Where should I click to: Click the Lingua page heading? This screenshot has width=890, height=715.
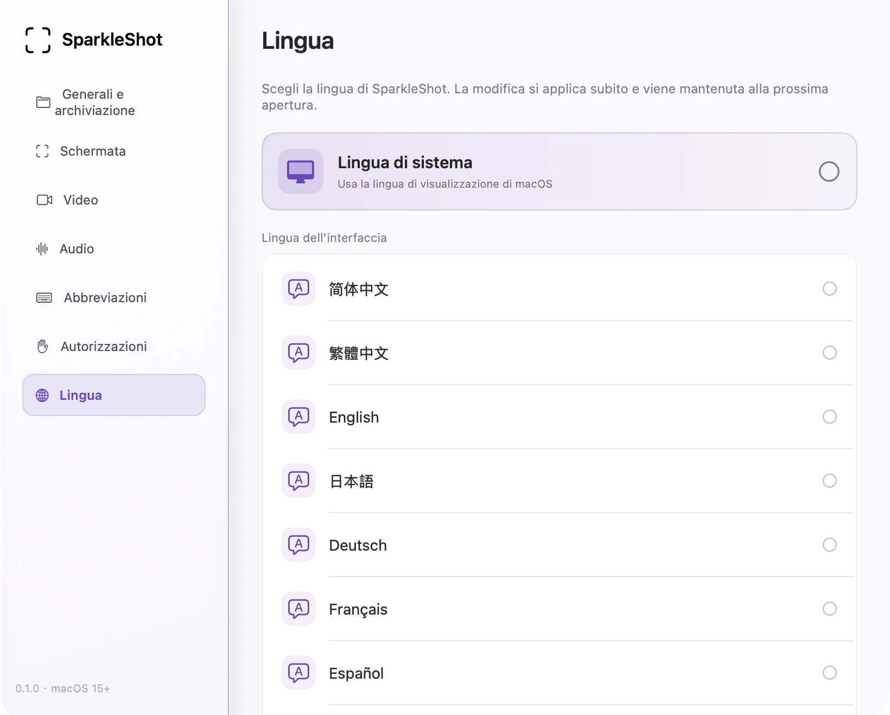pos(298,41)
